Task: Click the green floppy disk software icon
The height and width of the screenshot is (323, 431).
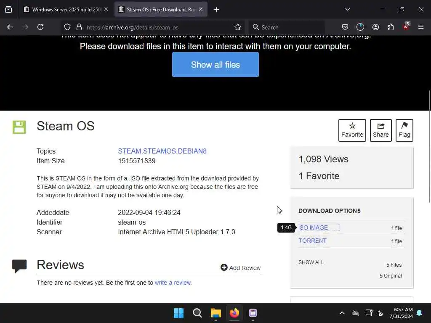Action: 19,127
